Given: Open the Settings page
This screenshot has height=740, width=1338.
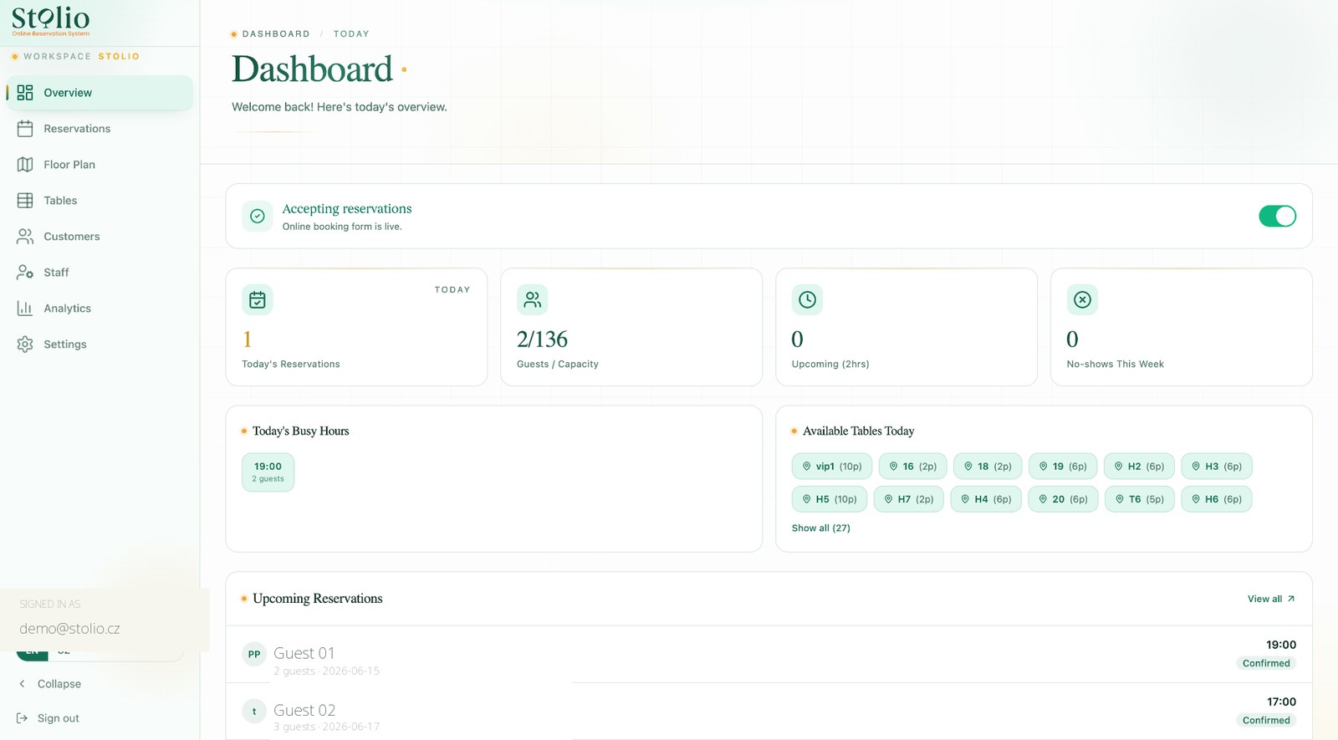Looking at the screenshot, I should [x=100, y=344].
